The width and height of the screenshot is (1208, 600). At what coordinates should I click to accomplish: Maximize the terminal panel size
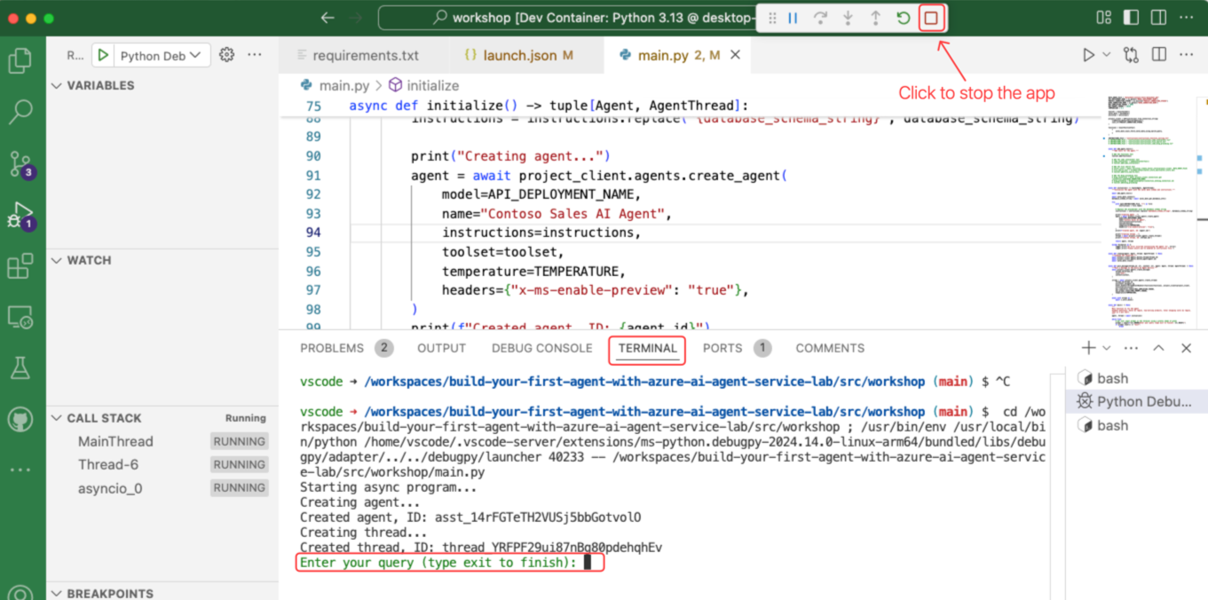(1158, 348)
